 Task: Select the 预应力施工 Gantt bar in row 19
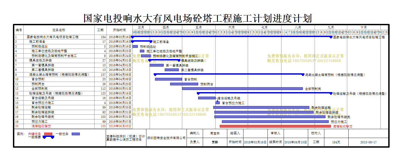click(x=275, y=122)
